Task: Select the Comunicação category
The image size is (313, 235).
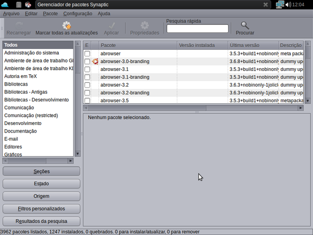Action: coord(38,108)
